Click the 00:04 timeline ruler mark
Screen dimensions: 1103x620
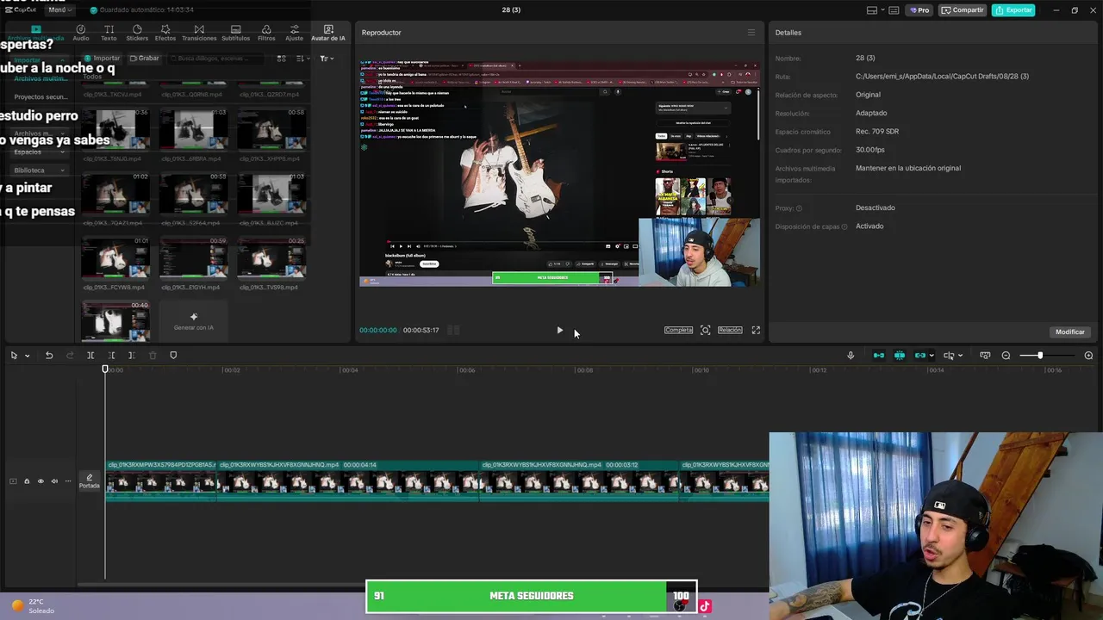coord(349,370)
